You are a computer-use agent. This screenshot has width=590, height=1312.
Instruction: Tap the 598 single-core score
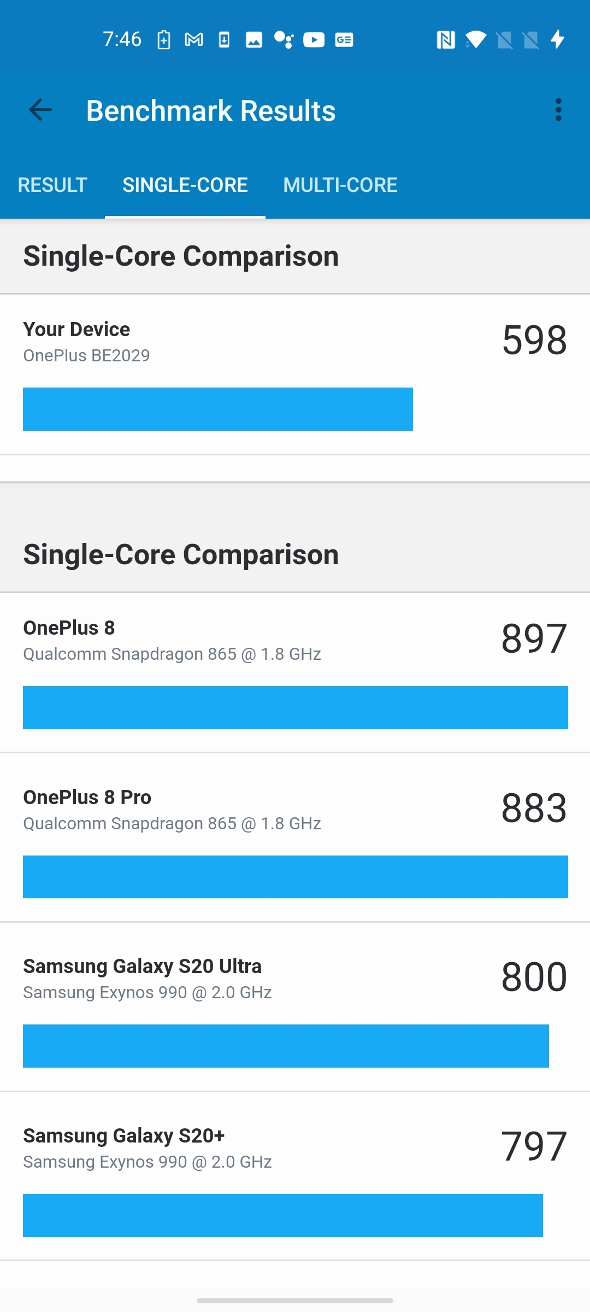(534, 340)
